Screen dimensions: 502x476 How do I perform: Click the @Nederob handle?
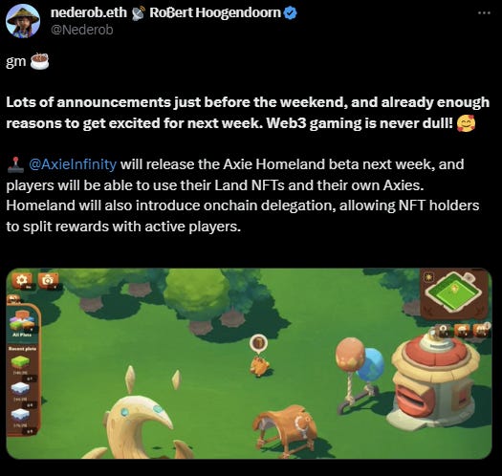point(82,30)
